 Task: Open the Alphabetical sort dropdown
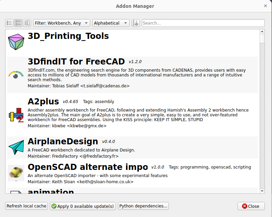click(111, 23)
